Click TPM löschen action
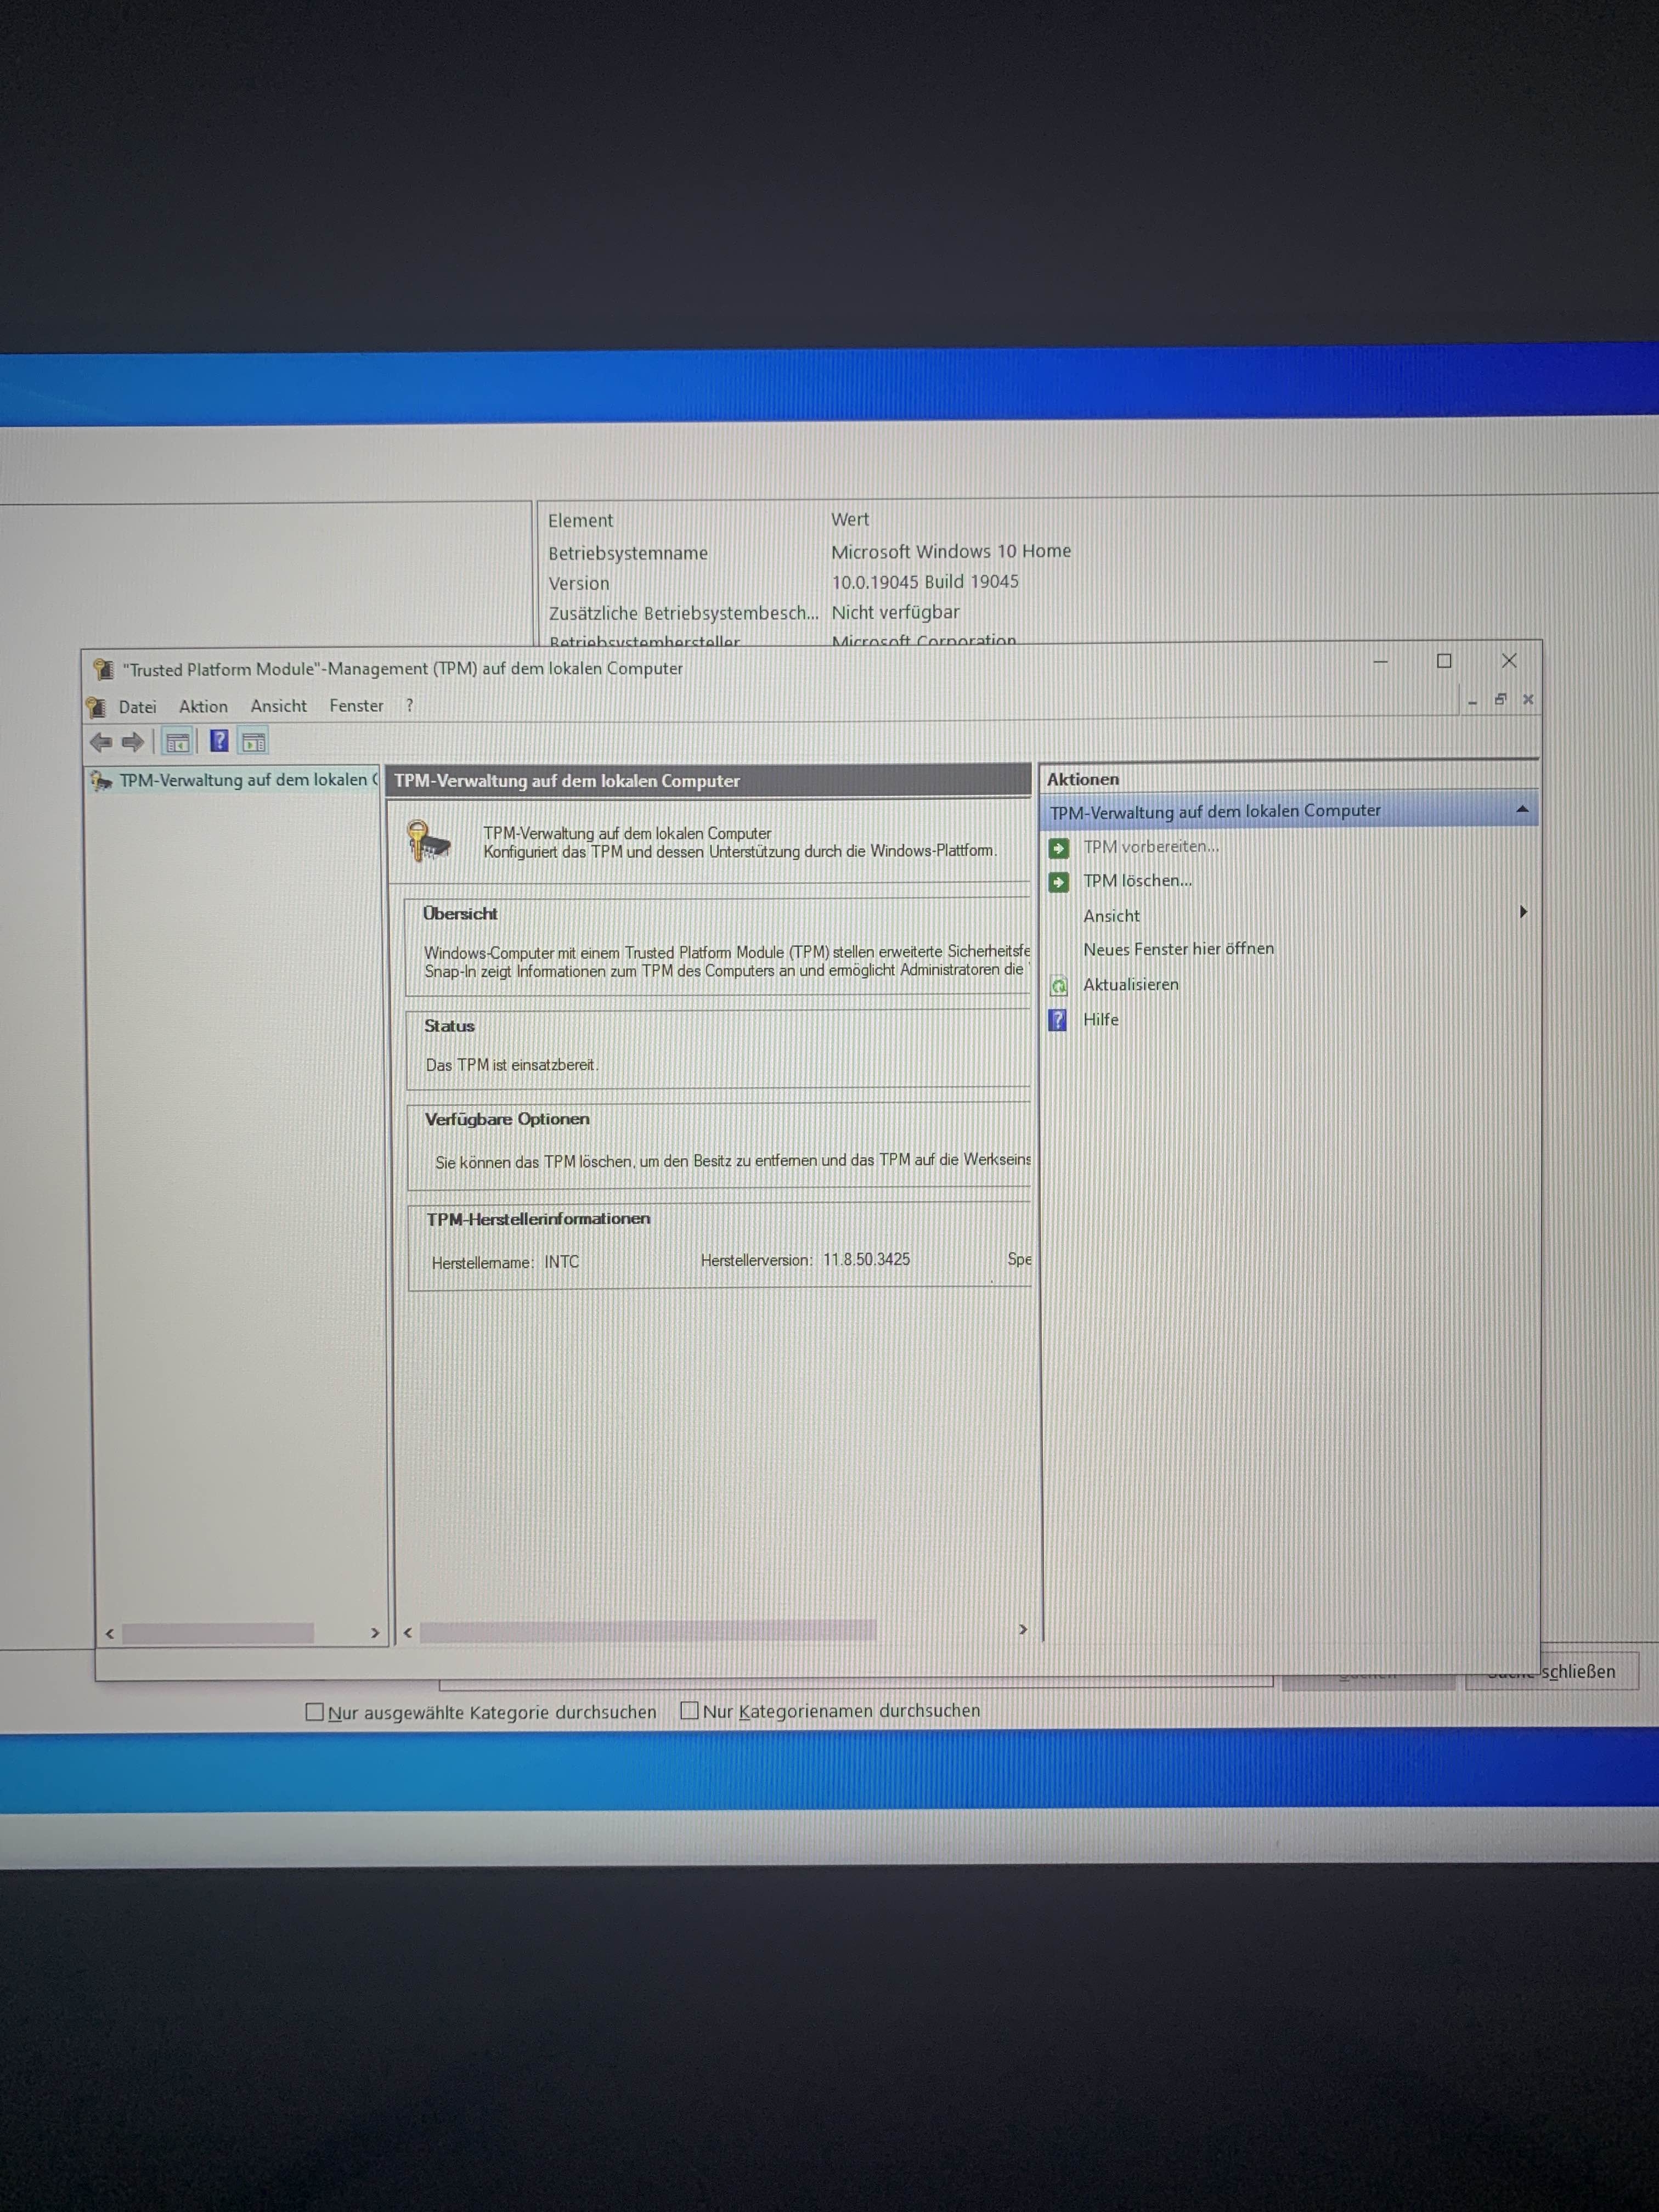This screenshot has width=1659, height=2212. (x=1137, y=881)
